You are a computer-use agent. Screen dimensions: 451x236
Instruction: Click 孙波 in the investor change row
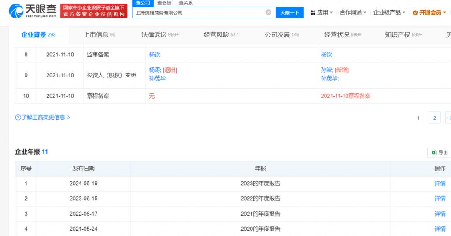(326, 70)
